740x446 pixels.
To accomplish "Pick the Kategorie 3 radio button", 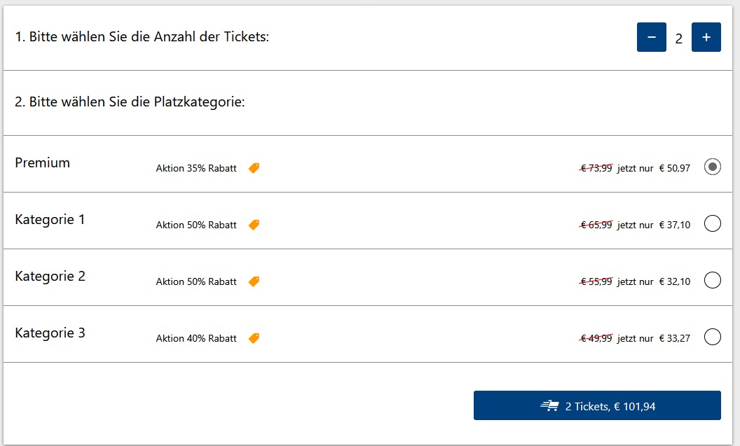I will pyautogui.click(x=712, y=337).
